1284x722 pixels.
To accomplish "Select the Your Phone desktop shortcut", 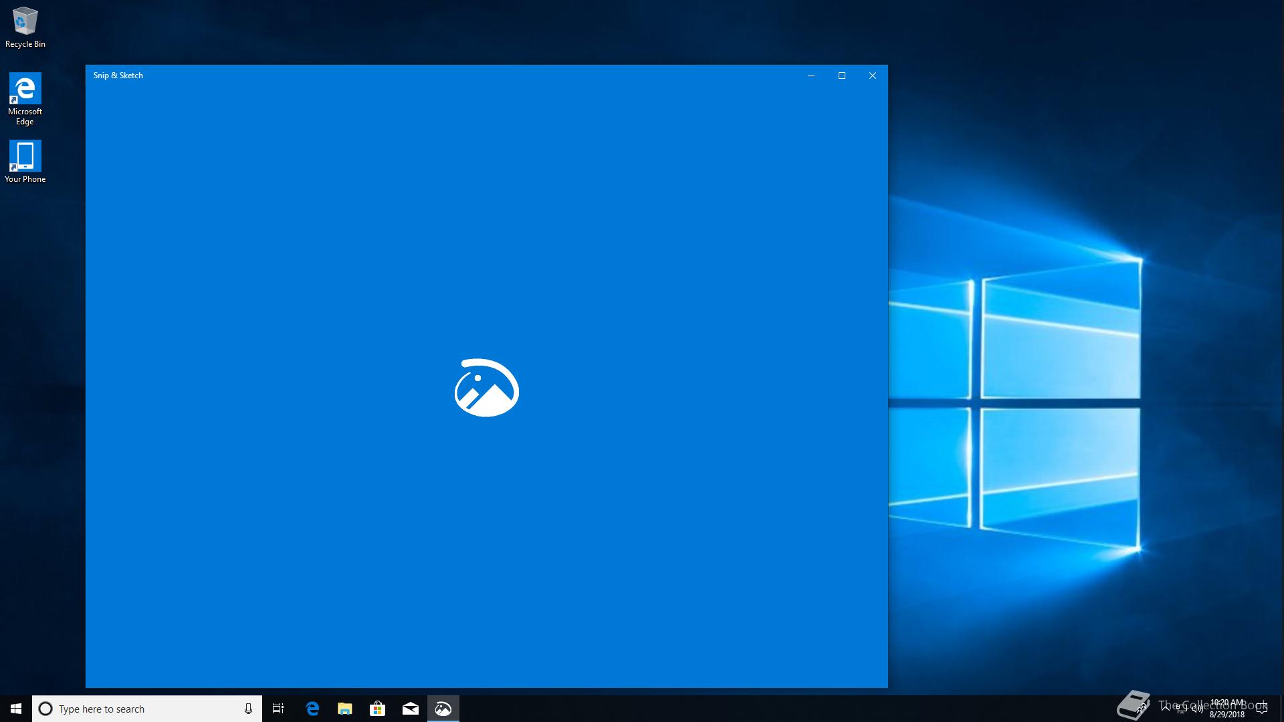I will pyautogui.click(x=25, y=161).
